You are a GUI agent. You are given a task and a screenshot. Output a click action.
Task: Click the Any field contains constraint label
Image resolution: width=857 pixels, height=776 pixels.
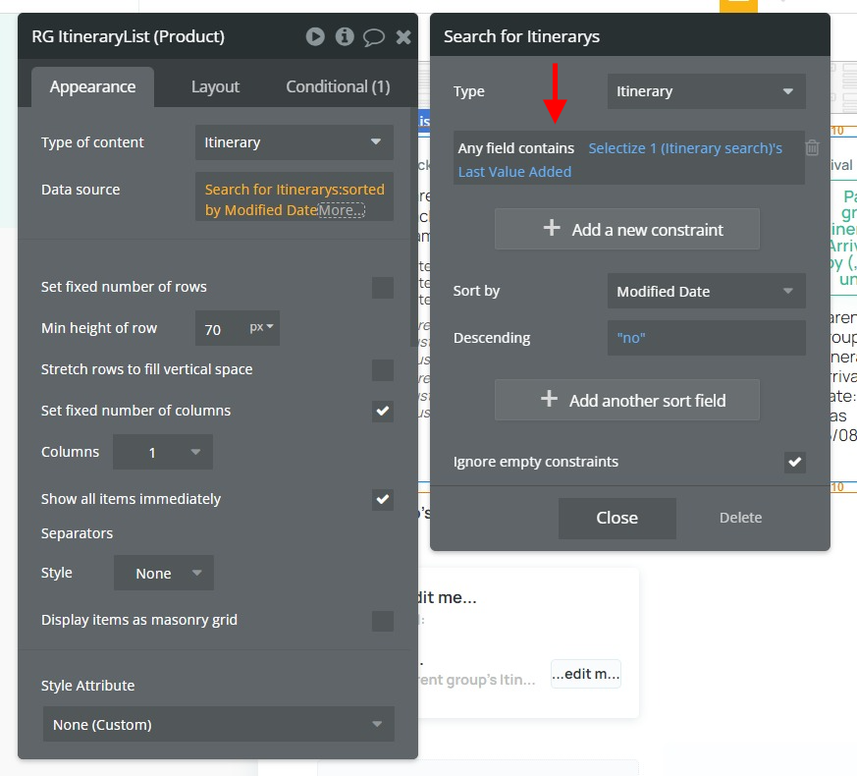click(516, 148)
